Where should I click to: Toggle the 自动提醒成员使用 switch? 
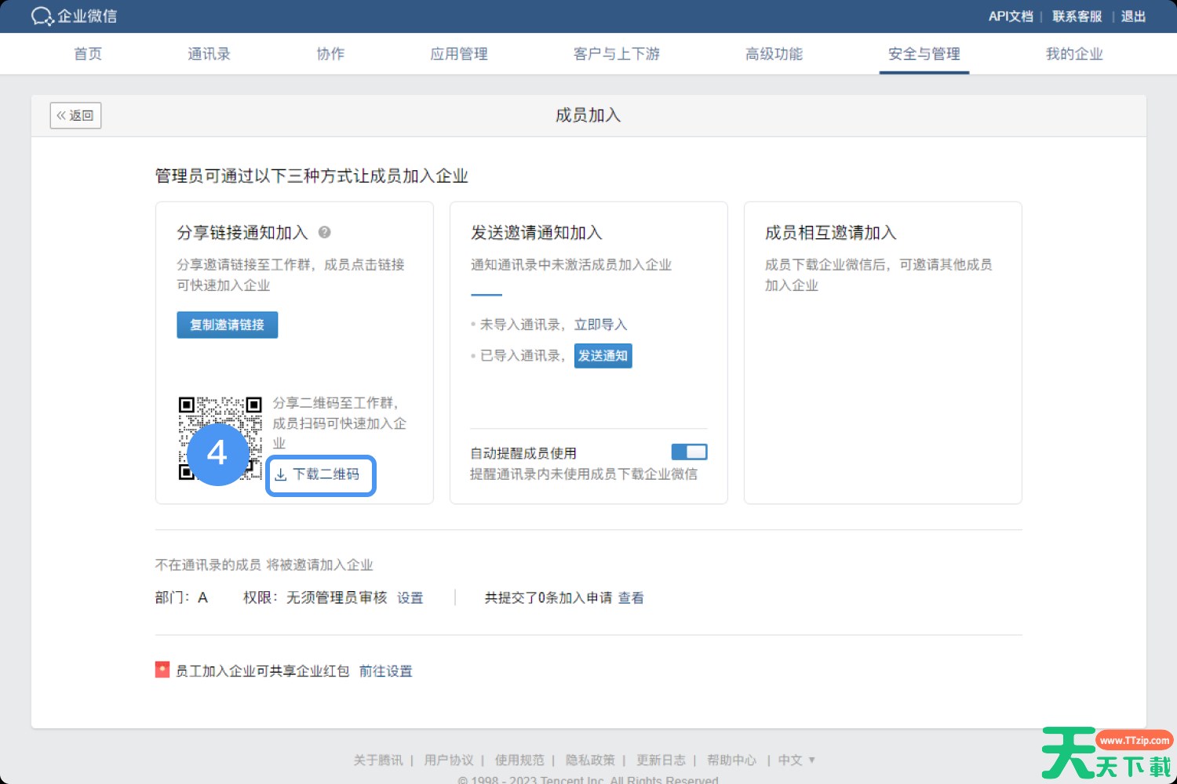coord(689,452)
